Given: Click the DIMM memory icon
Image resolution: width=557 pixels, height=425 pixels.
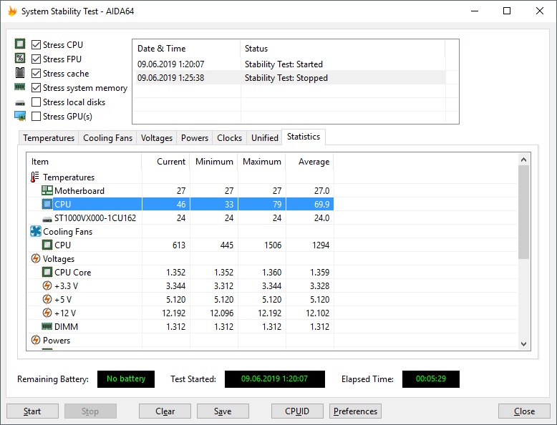Looking at the screenshot, I should (x=47, y=326).
